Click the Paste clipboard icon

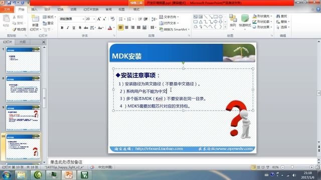[6, 19]
